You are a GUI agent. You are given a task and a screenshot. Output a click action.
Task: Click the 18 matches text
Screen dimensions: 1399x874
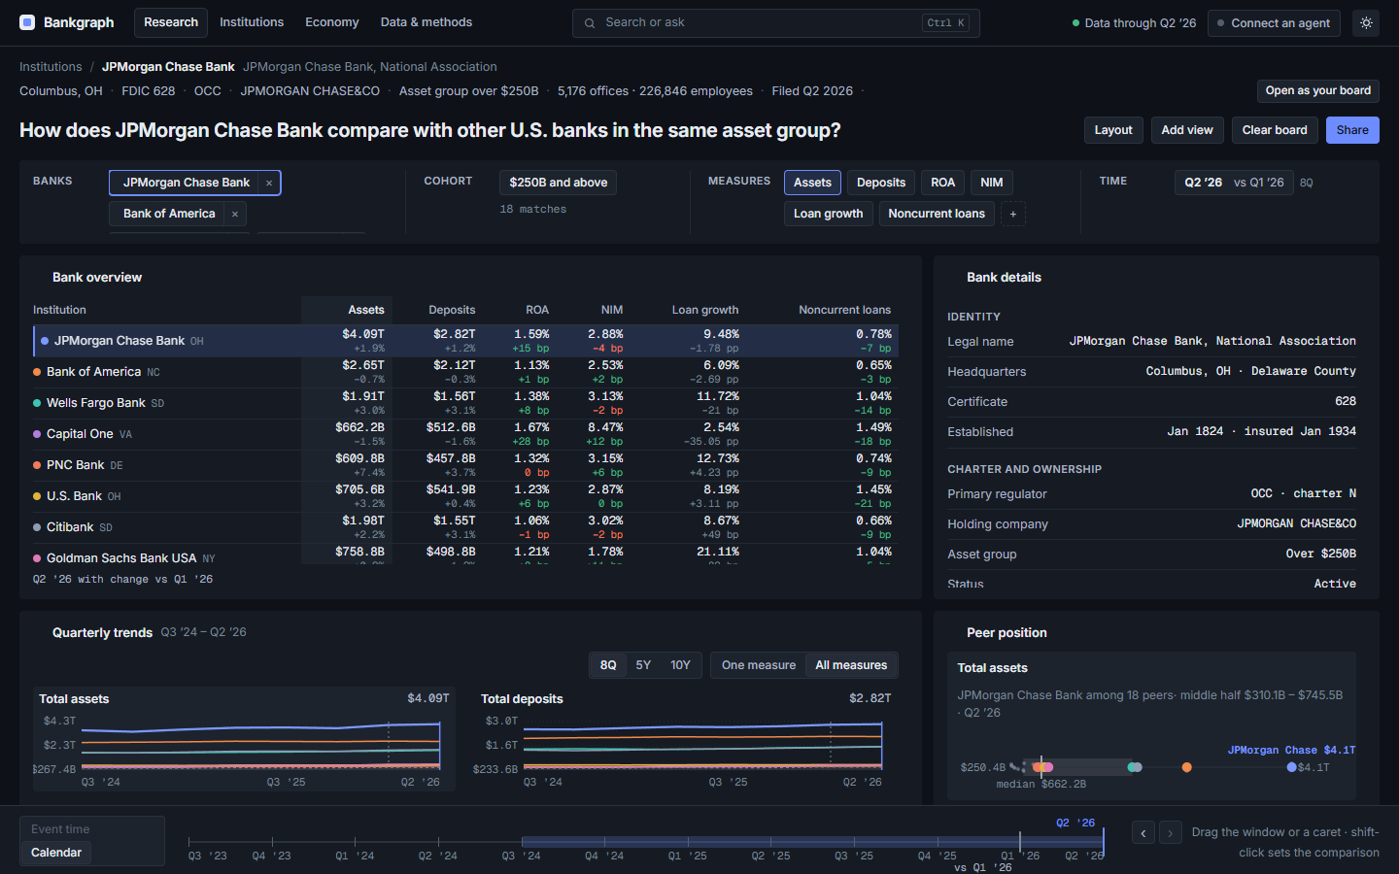click(x=532, y=209)
